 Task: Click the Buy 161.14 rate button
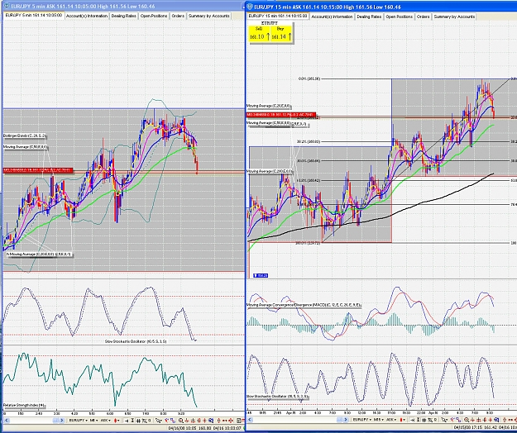coord(280,34)
